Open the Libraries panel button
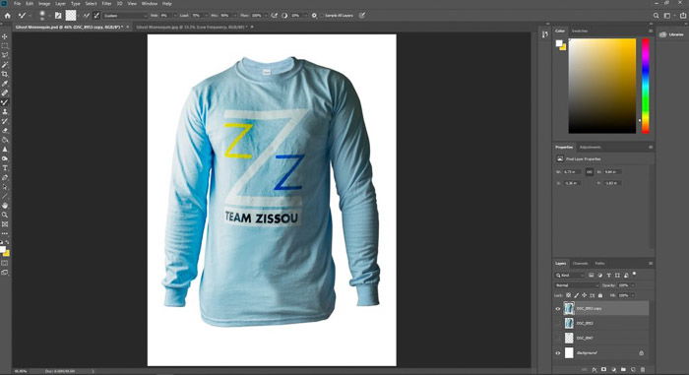689x375 pixels. (x=672, y=34)
